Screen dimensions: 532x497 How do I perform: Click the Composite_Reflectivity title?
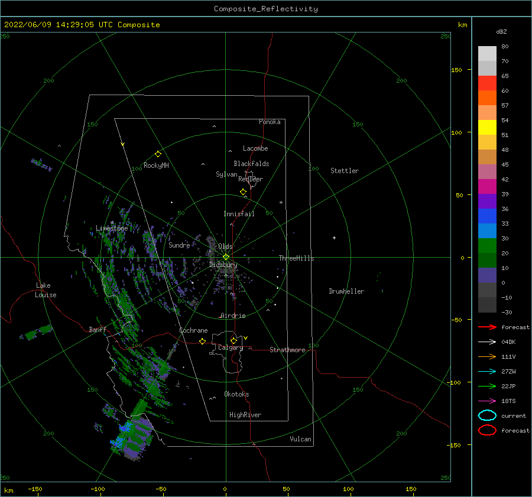tap(266, 9)
